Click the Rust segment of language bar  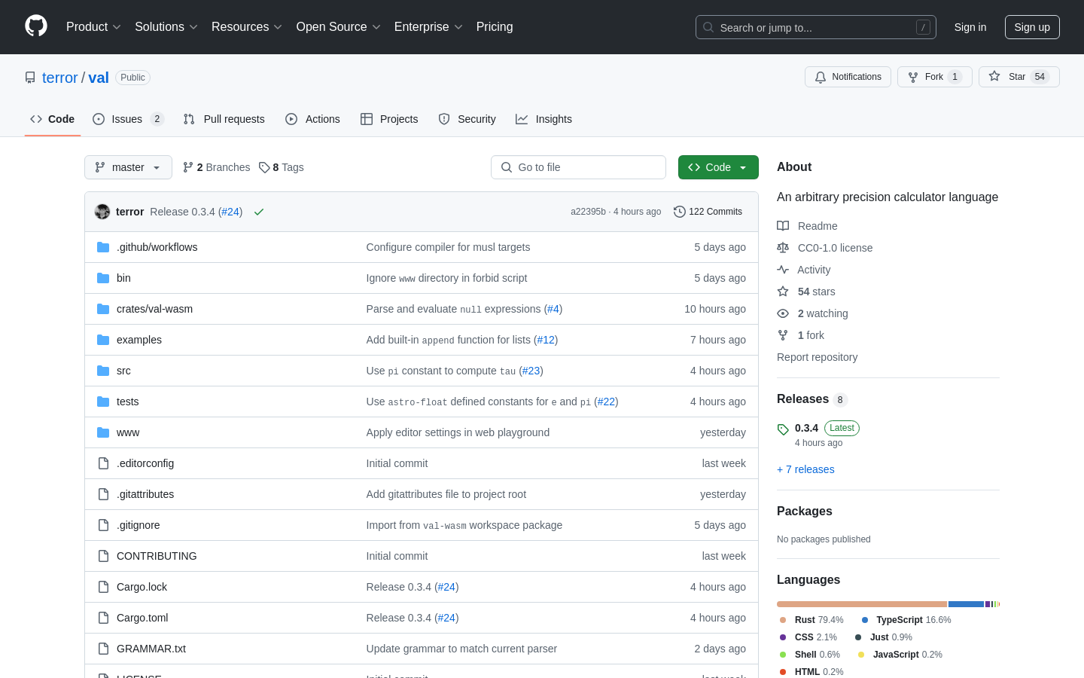tap(862, 604)
